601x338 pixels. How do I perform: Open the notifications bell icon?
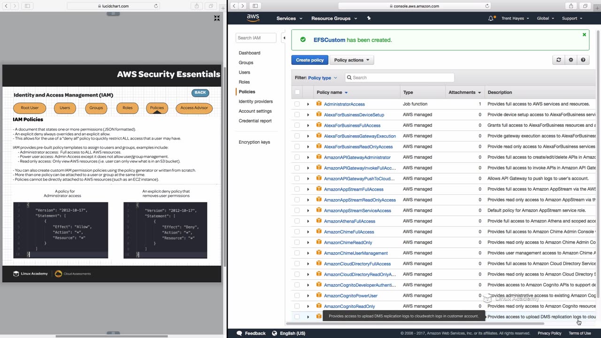[491, 18]
